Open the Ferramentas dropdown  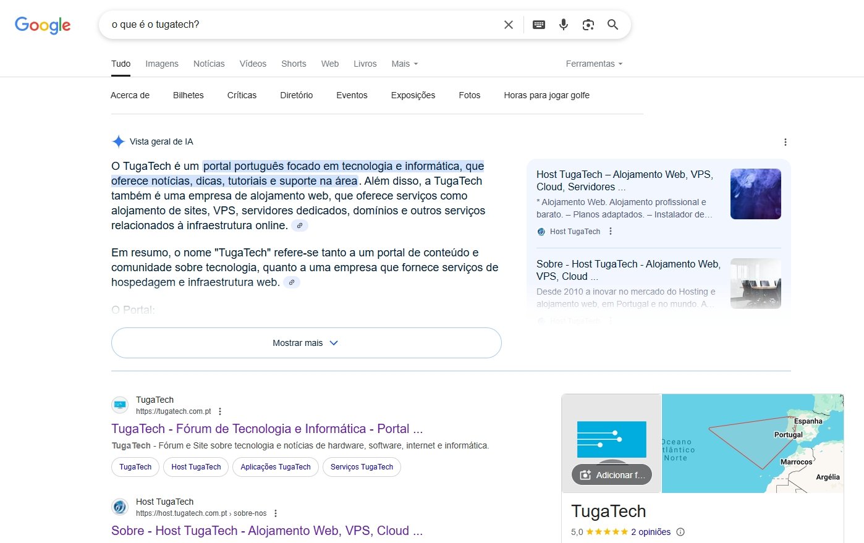click(594, 64)
